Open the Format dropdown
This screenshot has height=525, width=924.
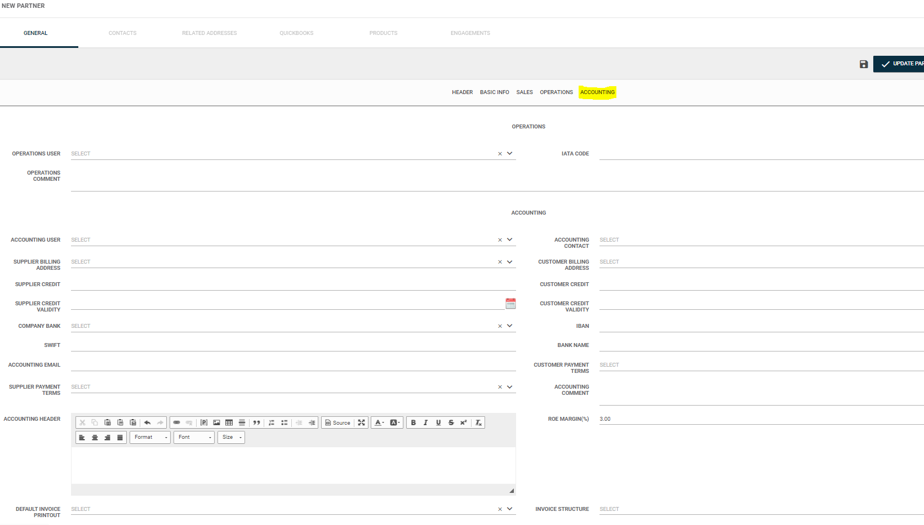tap(150, 437)
